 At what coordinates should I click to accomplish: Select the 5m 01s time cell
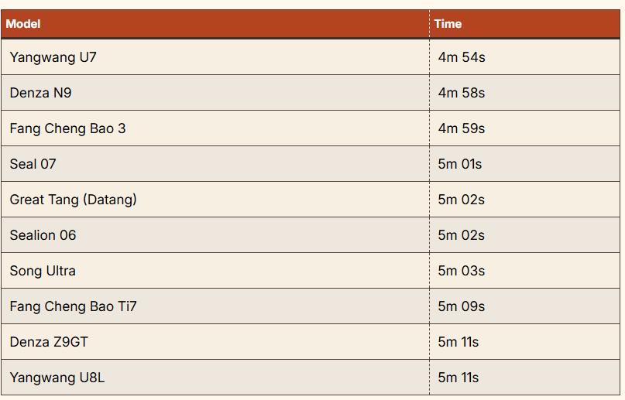pyautogui.click(x=460, y=164)
